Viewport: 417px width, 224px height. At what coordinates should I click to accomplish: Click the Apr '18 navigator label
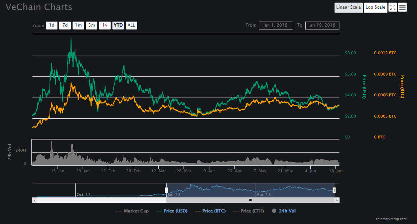pyautogui.click(x=264, y=195)
